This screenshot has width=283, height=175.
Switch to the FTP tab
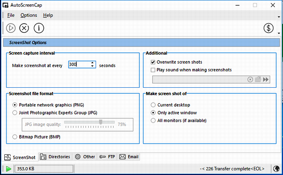coord(107,157)
